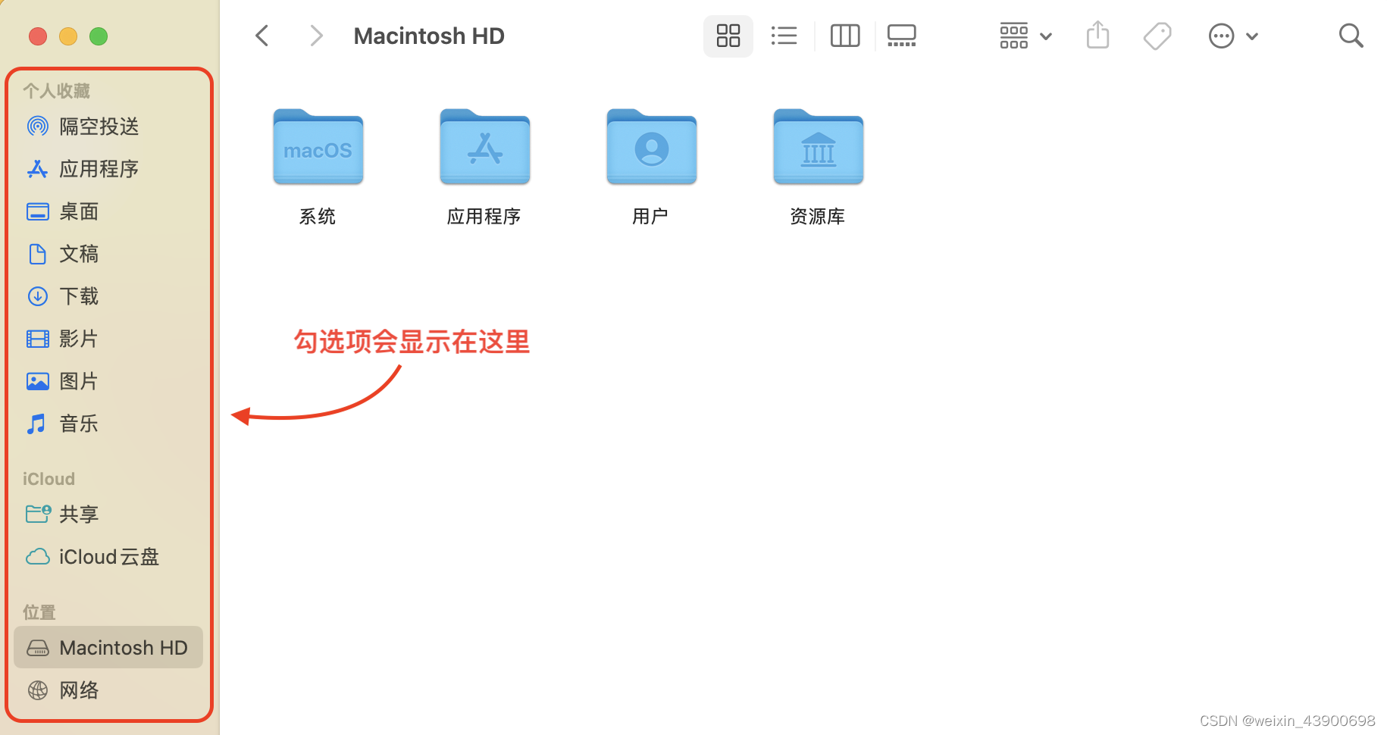The image size is (1387, 735).
Task: Click the Search magnifier icon
Action: (1351, 36)
